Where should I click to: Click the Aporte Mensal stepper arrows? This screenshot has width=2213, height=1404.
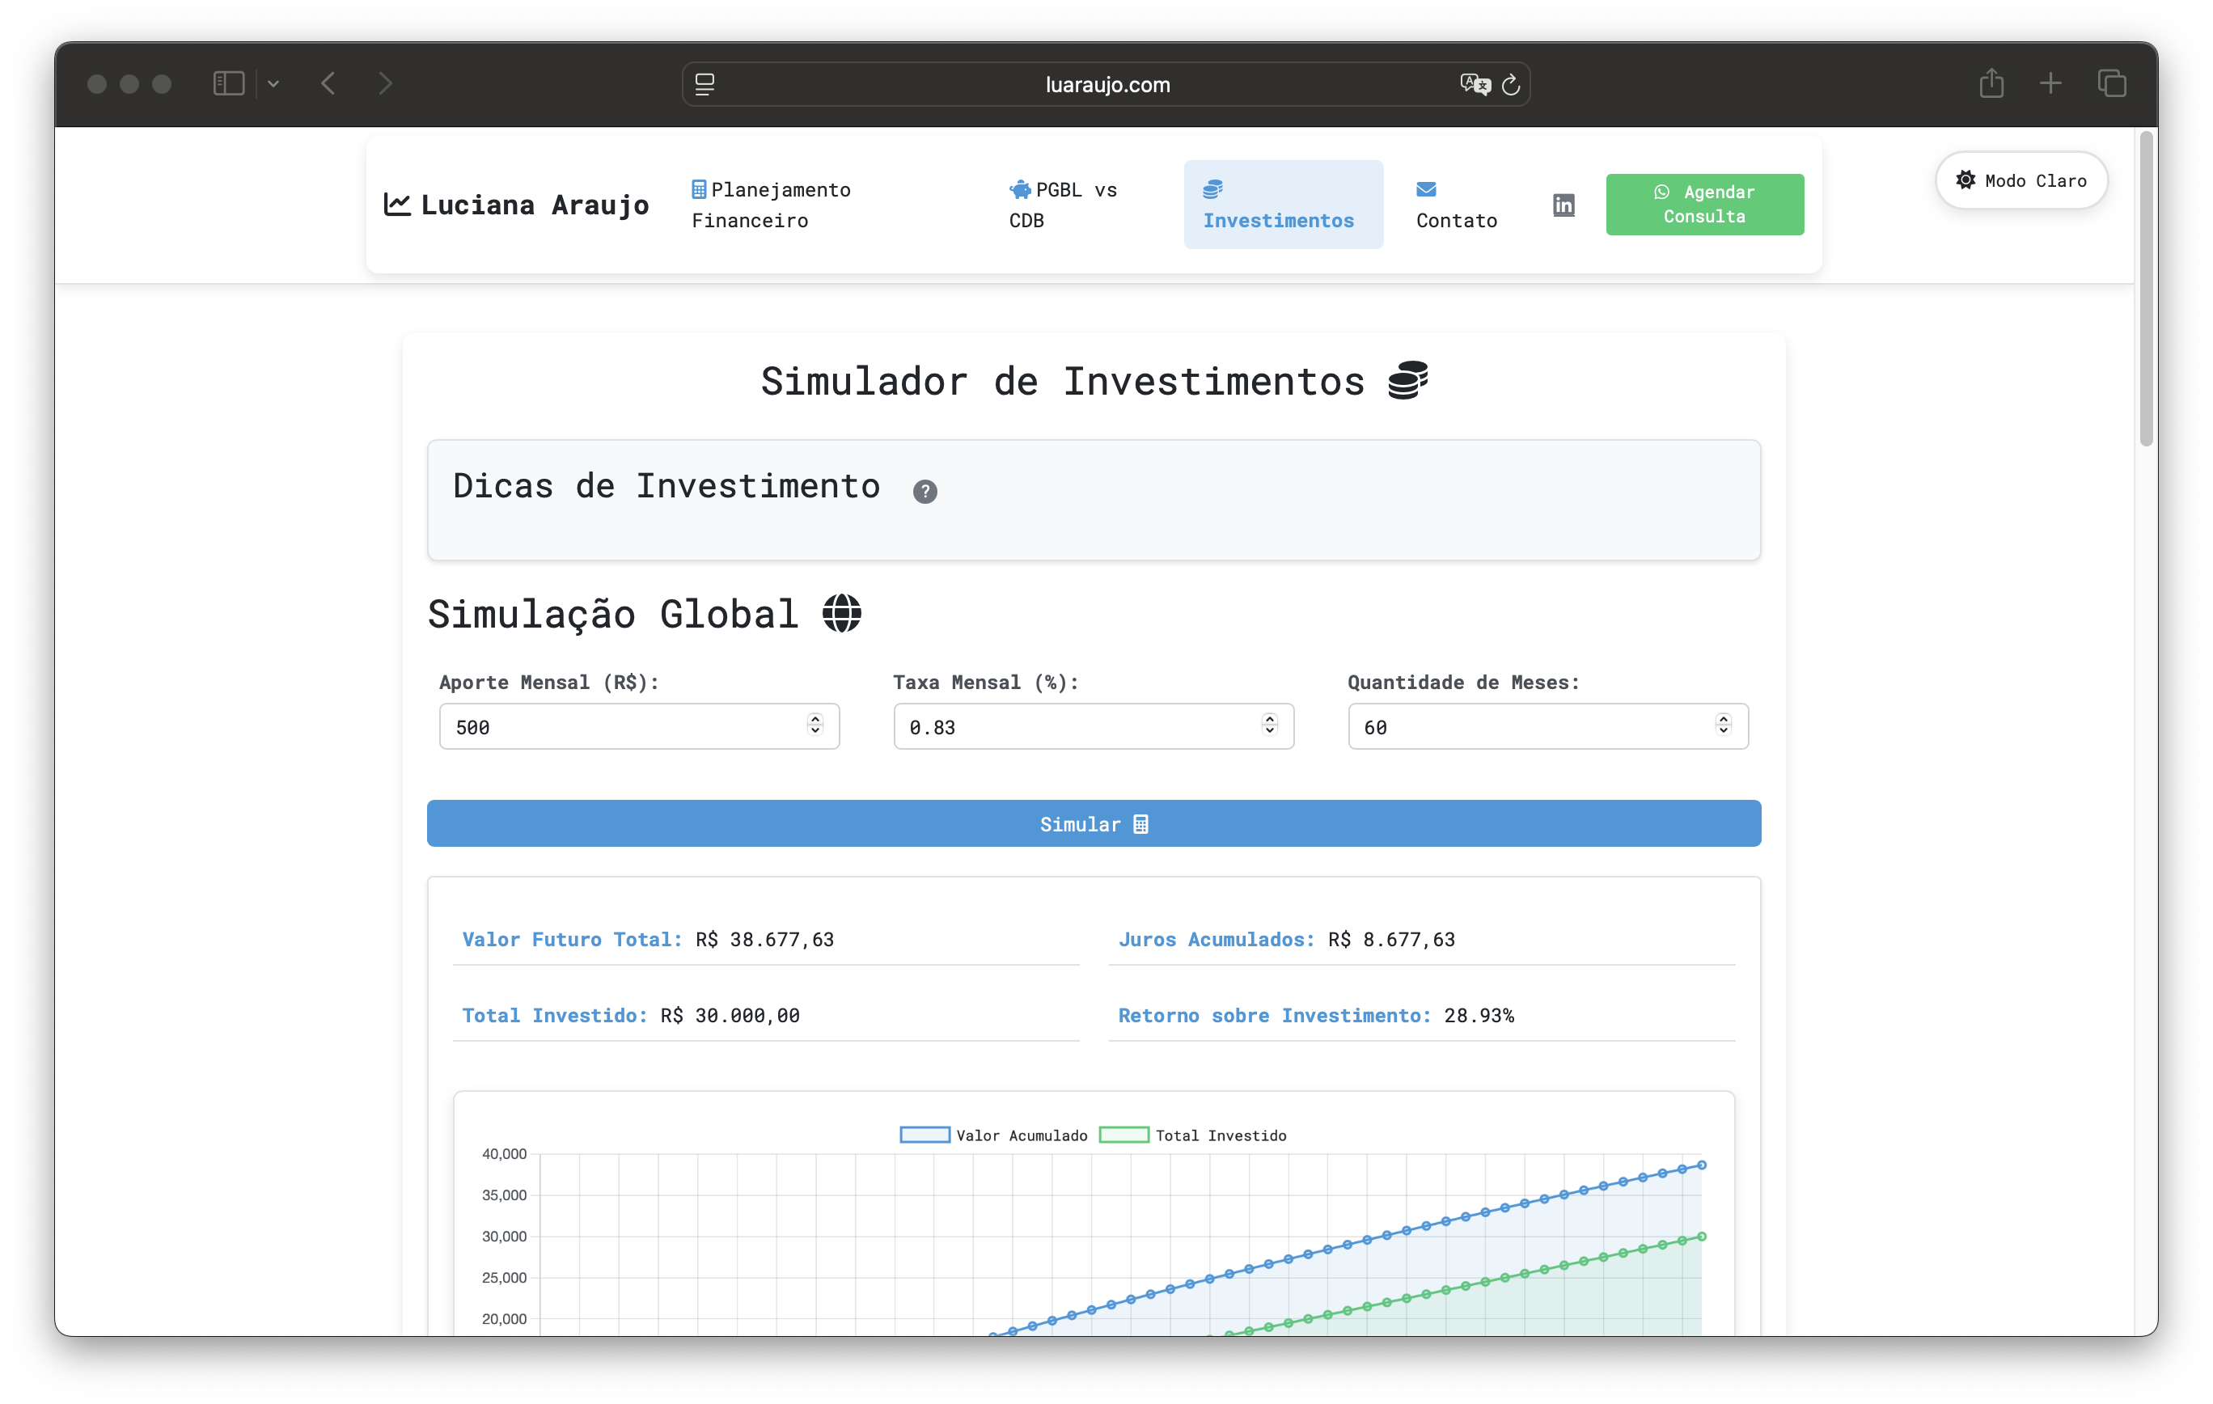point(815,725)
